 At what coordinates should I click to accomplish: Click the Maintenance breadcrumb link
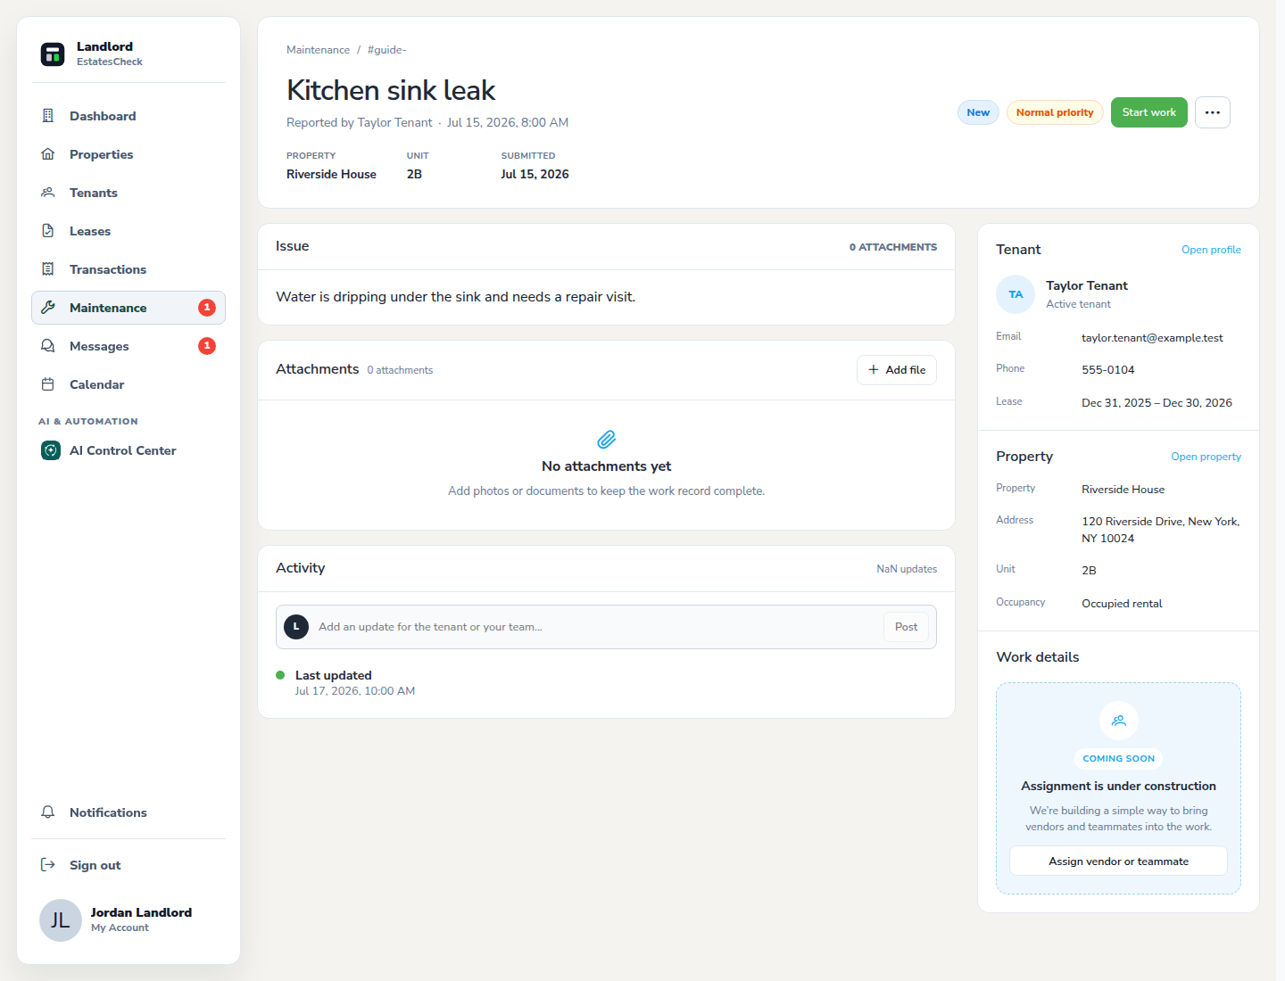(318, 50)
